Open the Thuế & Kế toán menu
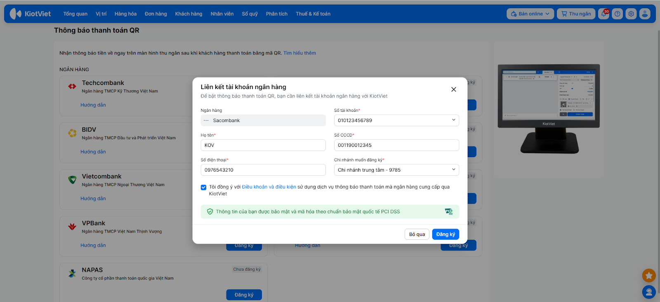The width and height of the screenshot is (660, 302). pyautogui.click(x=313, y=14)
